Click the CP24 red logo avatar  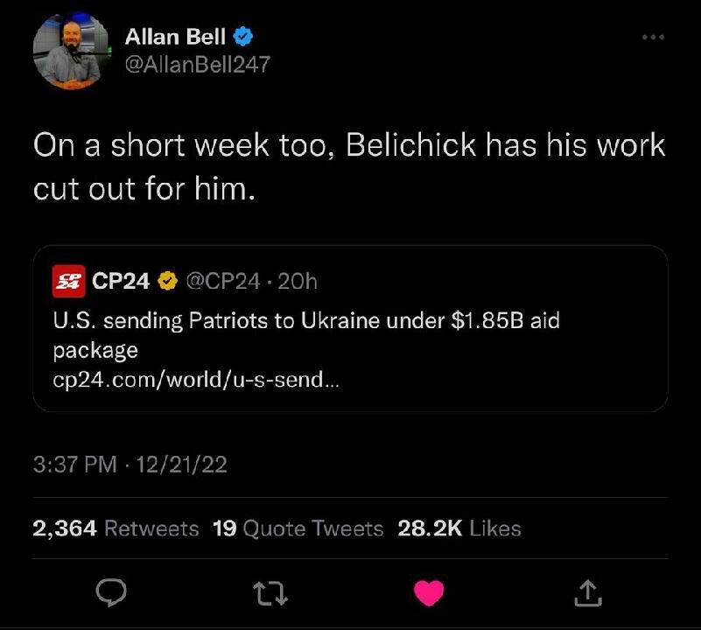(66, 281)
